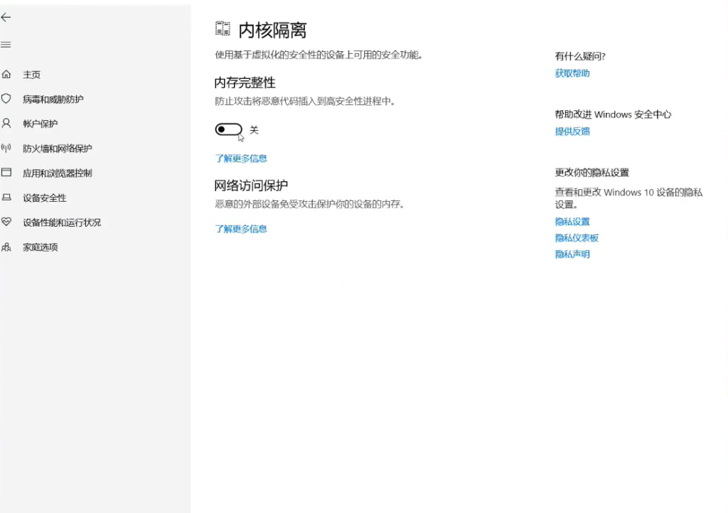Open 了解更多信息 link under 内存完整性
The width and height of the screenshot is (728, 513).
(241, 158)
